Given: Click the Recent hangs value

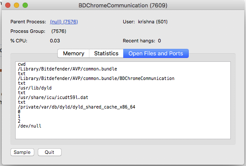Looking at the screenshot, I should point(159,41).
